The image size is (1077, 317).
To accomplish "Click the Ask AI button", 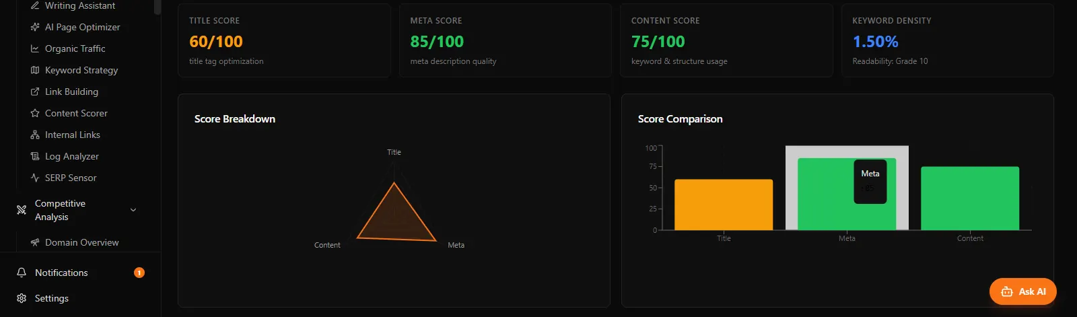I will pos(1022,291).
